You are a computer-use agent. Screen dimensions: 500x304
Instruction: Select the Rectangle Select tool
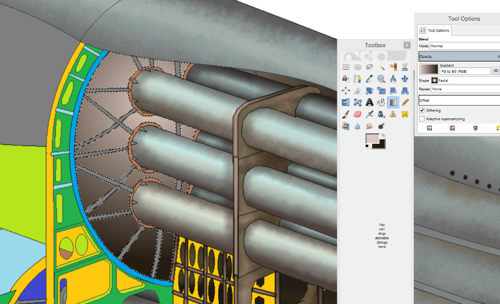tap(346, 67)
